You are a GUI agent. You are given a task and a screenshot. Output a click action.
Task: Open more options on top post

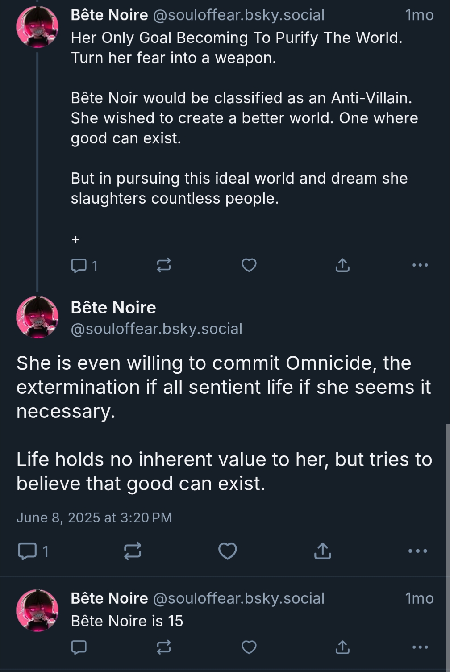tap(420, 265)
